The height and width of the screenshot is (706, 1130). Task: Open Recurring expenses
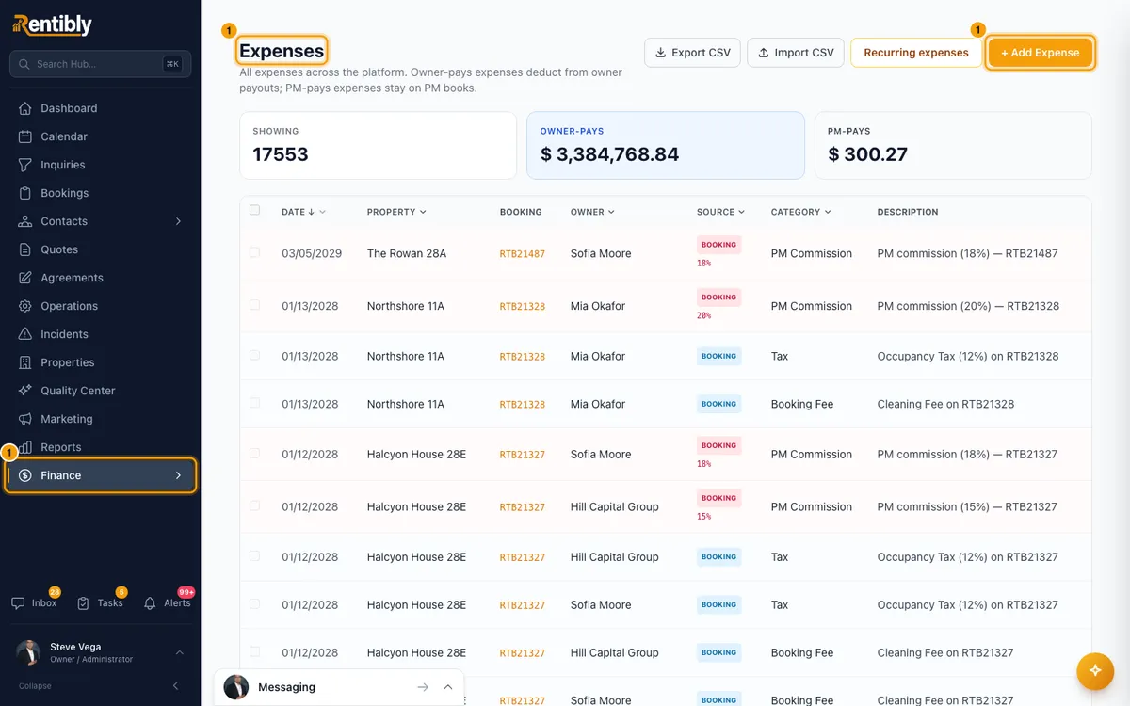point(916,53)
